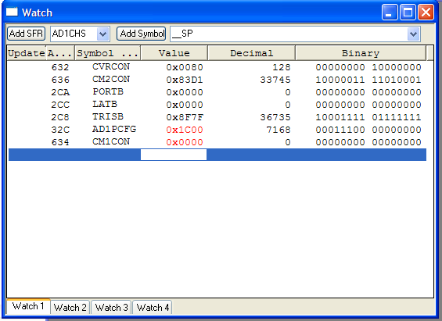Switch to the Watch 2 tab

(x=70, y=307)
